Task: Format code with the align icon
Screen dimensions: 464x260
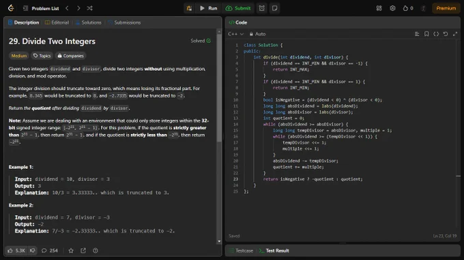Action: (417, 34)
